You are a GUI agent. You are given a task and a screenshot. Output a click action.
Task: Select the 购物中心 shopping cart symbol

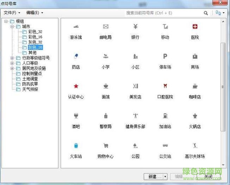pyautogui.click(x=106, y=146)
